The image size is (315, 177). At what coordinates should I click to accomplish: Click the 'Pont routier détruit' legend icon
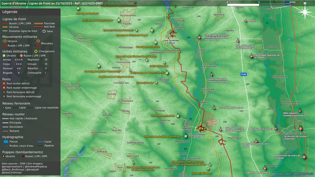(4, 84)
